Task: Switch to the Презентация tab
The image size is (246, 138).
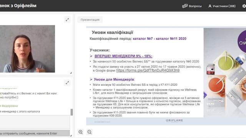Action: [90, 20]
